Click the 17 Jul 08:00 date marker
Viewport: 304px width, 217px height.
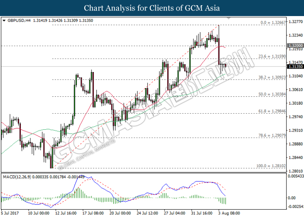94,213
